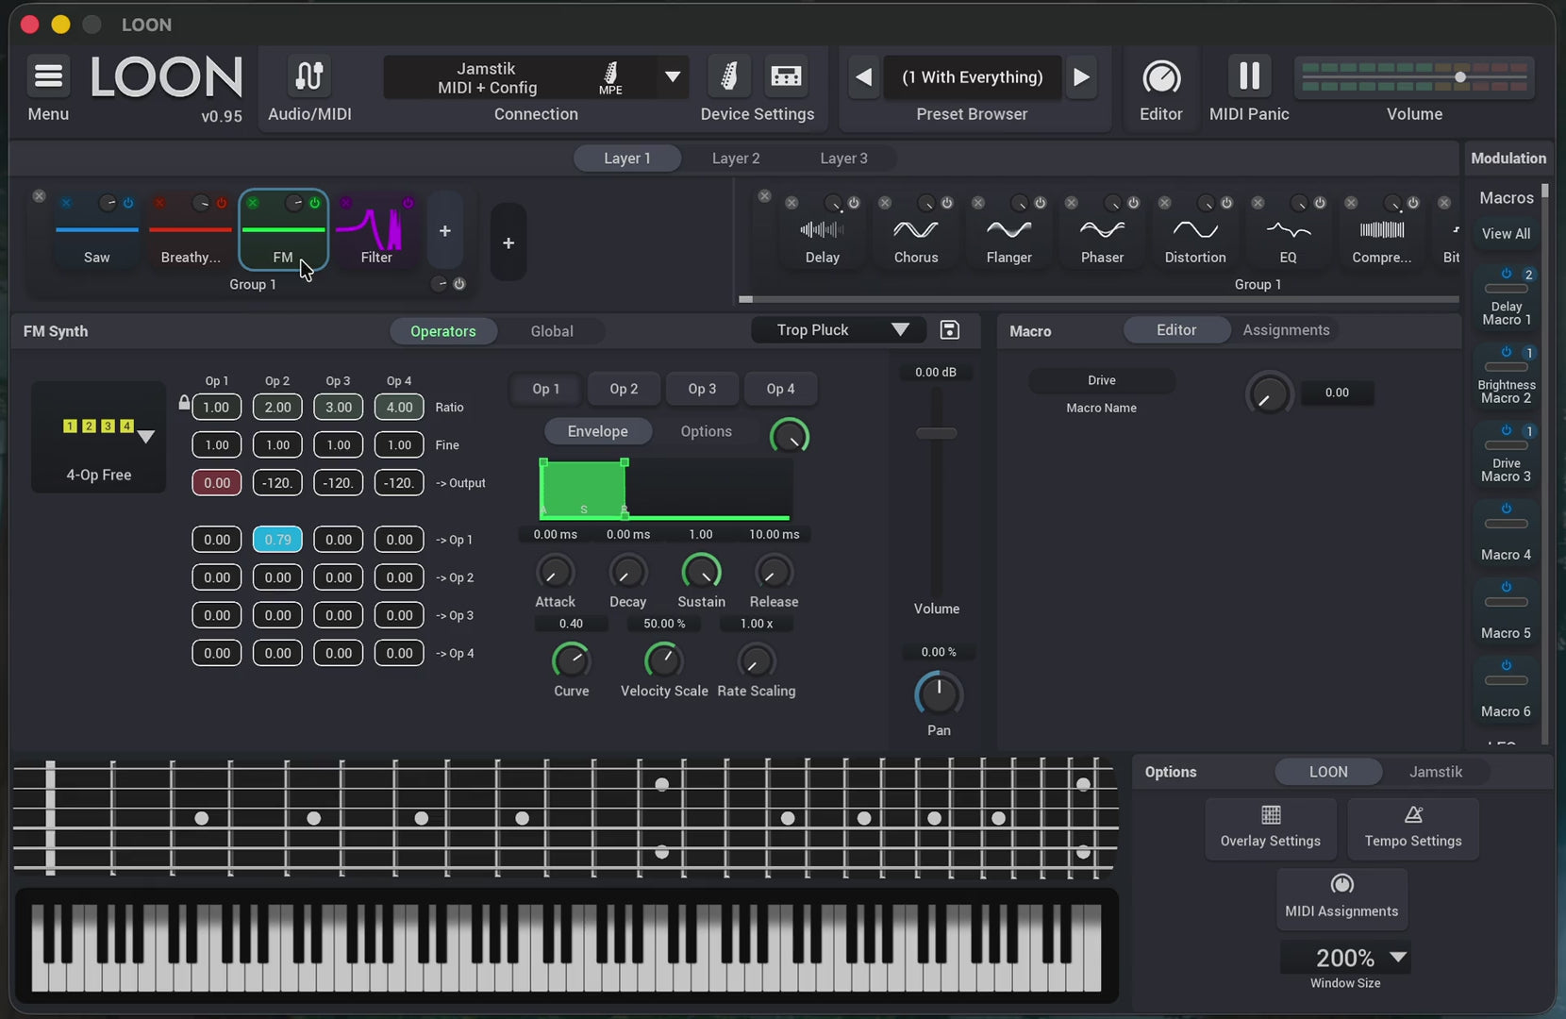The width and height of the screenshot is (1566, 1019).
Task: Open MIDI Assignments icon
Action: point(1341,884)
